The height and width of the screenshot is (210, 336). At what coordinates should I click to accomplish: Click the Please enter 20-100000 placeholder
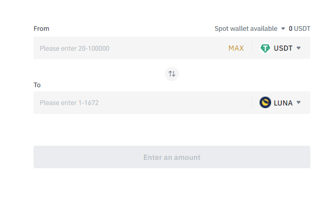point(74,49)
